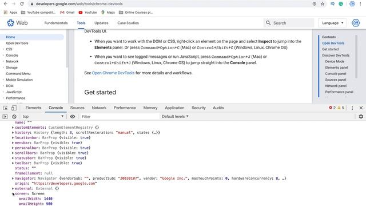The width and height of the screenshot is (366, 206).
Task: Open Command Menu sidebar item
Action: [18, 74]
